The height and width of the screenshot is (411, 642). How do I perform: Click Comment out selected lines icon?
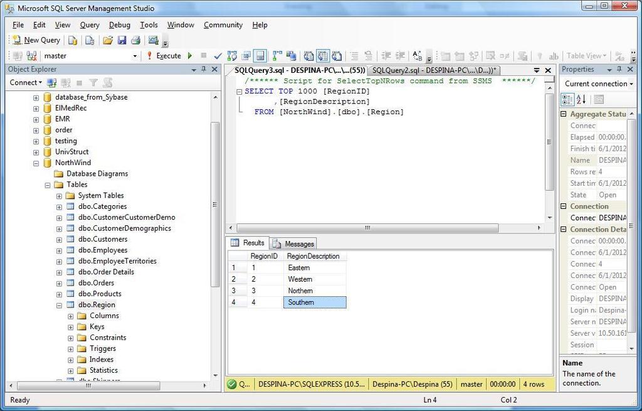click(355, 56)
